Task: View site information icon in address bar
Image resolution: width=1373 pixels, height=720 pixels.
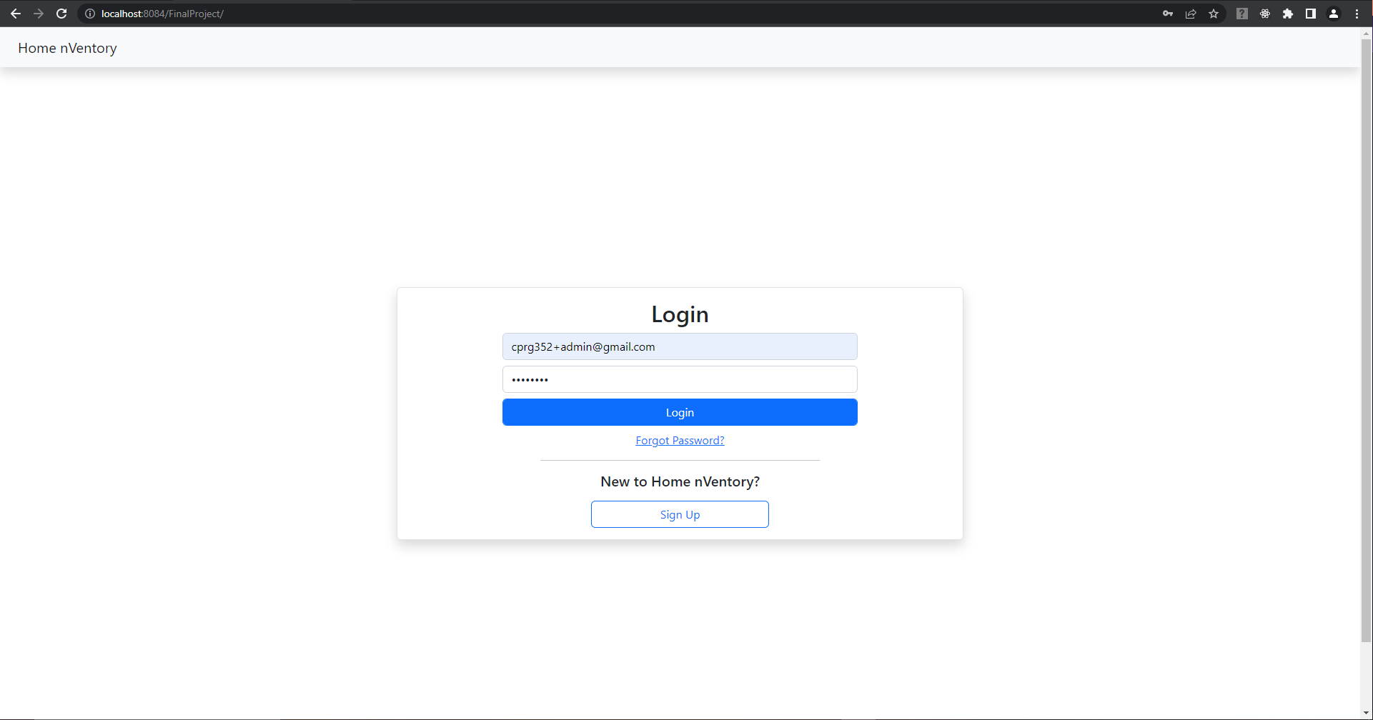Action: coord(90,14)
